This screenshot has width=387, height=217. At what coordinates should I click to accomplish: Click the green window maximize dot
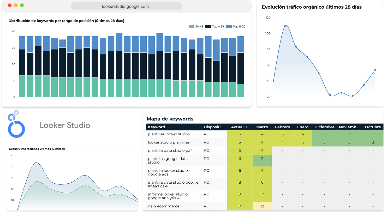coord(22,5)
